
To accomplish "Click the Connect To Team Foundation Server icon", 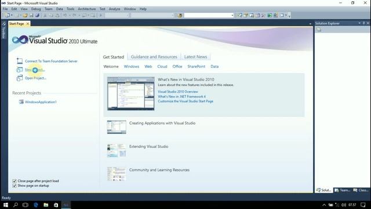I will tap(20, 61).
